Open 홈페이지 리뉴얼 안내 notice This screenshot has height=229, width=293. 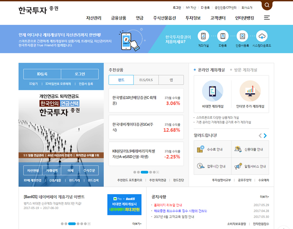coord(168,205)
